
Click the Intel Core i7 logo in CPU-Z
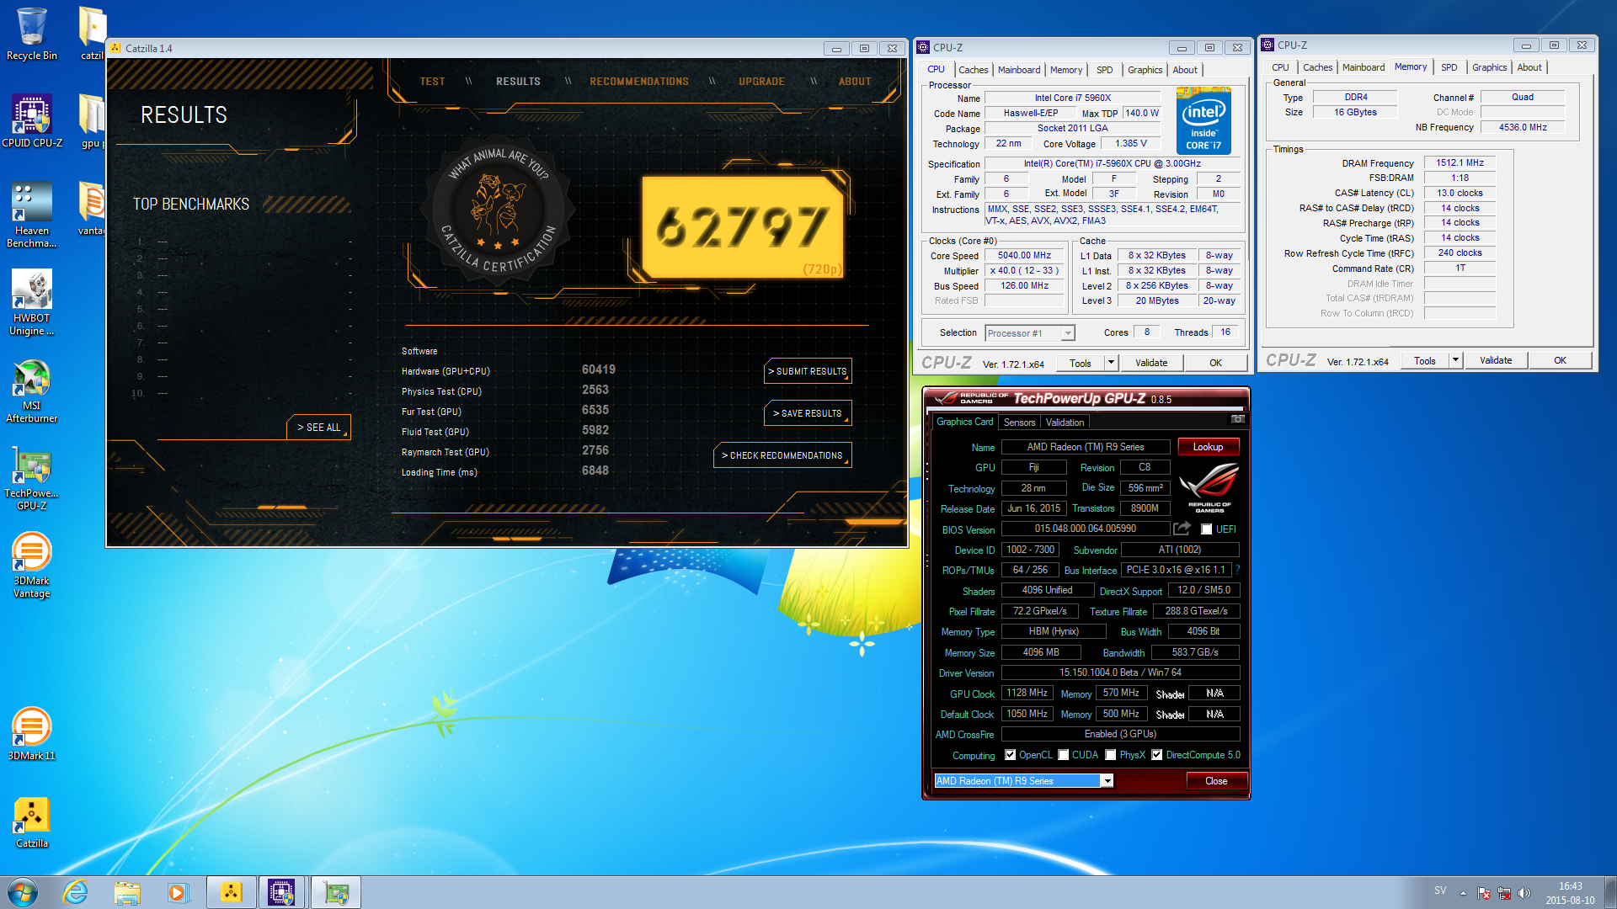pyautogui.click(x=1203, y=121)
